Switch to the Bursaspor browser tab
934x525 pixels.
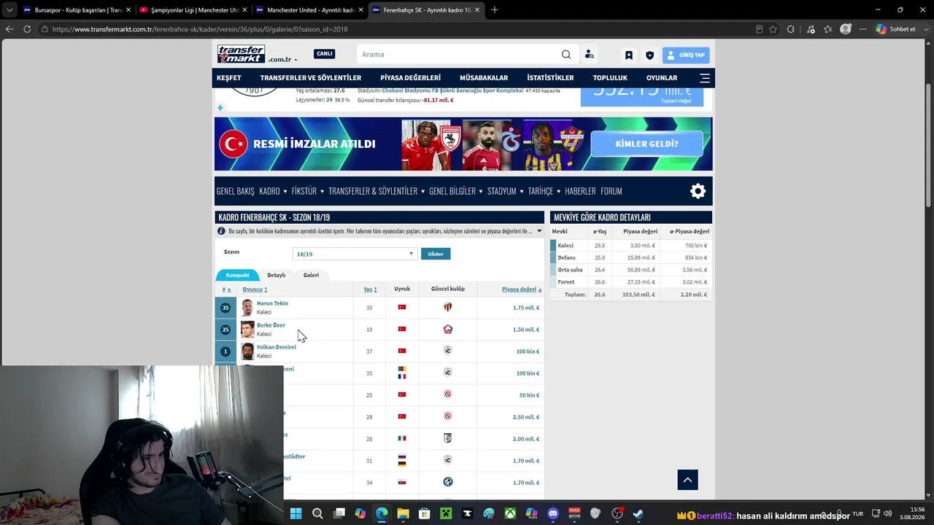point(77,10)
